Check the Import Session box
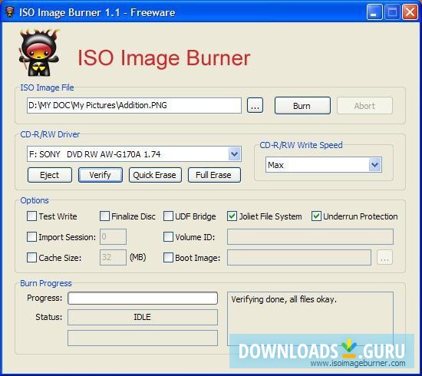Image resolution: width=422 pixels, height=376 pixels. click(31, 237)
